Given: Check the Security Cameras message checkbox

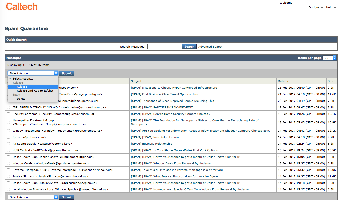Looking at the screenshot, I should click(x=8, y=114).
